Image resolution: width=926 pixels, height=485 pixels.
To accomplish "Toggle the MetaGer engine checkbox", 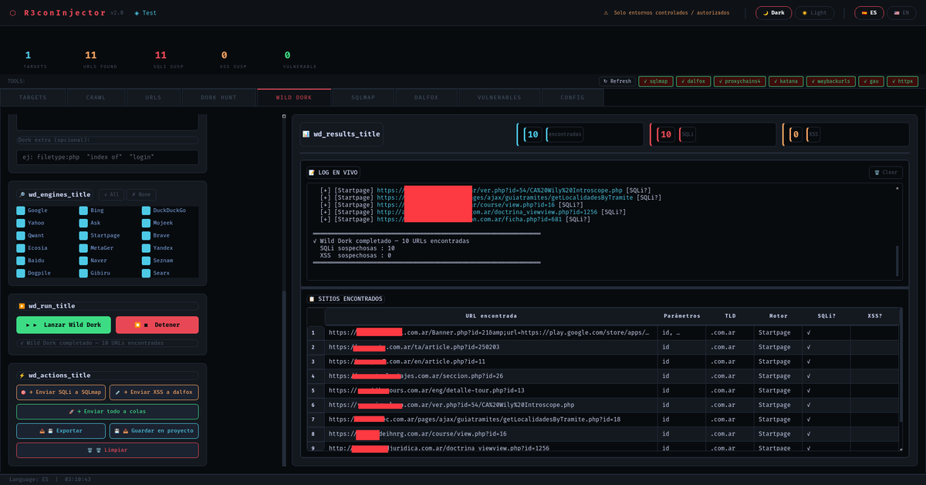I will pyautogui.click(x=83, y=248).
